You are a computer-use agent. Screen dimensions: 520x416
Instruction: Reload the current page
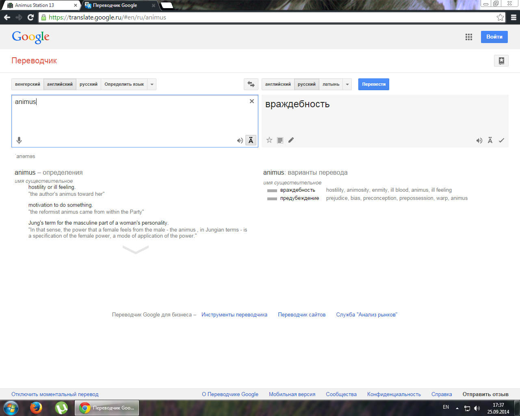click(30, 17)
